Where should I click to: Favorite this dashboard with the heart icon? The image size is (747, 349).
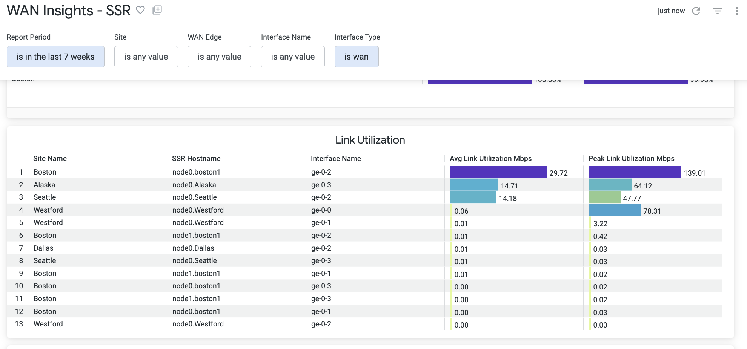click(140, 10)
